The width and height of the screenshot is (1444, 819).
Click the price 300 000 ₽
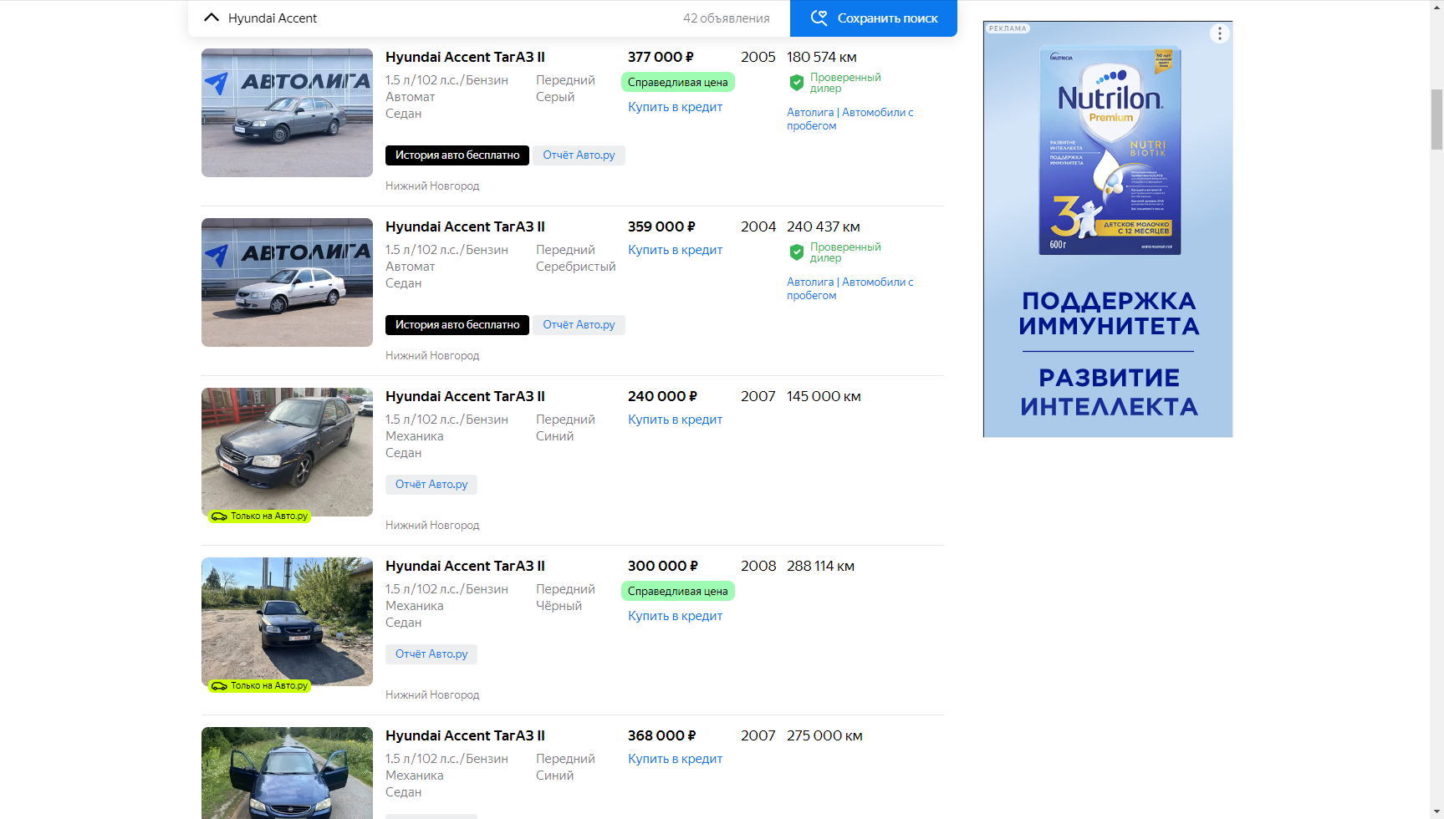(x=663, y=566)
